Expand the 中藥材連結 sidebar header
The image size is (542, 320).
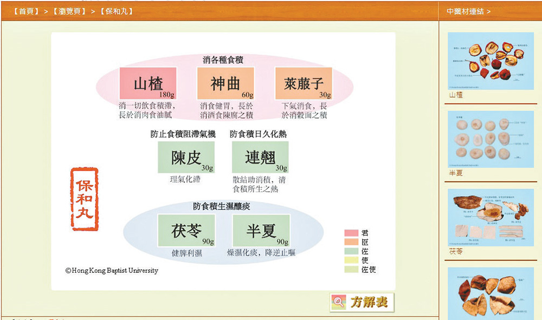tap(468, 11)
